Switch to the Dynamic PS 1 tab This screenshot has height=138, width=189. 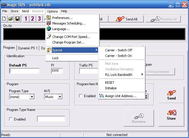click(x=28, y=48)
